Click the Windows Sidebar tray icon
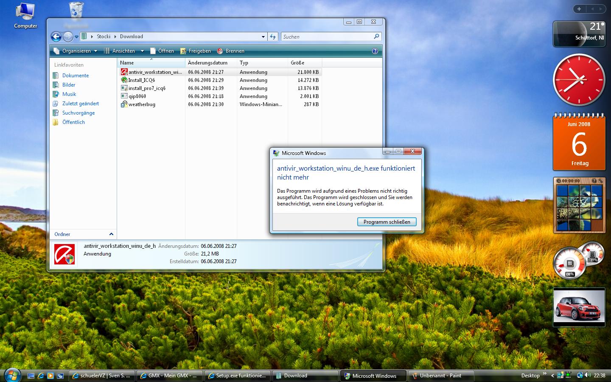This screenshot has height=382, width=611. (x=561, y=375)
